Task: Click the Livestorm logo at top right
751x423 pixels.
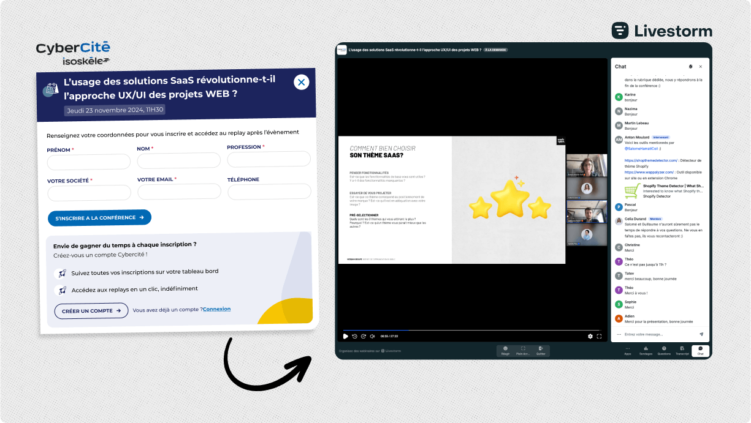Action: point(662,31)
